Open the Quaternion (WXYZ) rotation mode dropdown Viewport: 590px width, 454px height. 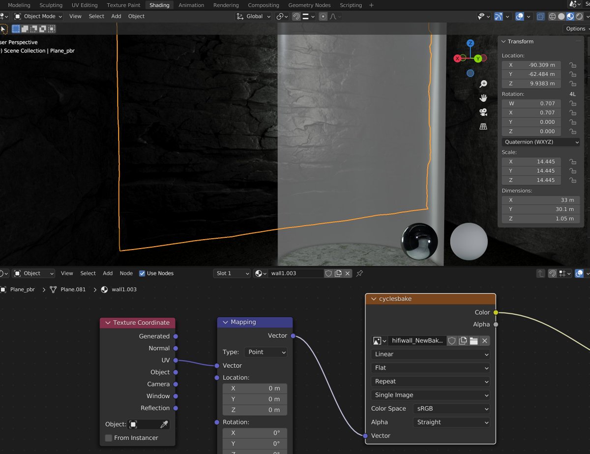541,142
